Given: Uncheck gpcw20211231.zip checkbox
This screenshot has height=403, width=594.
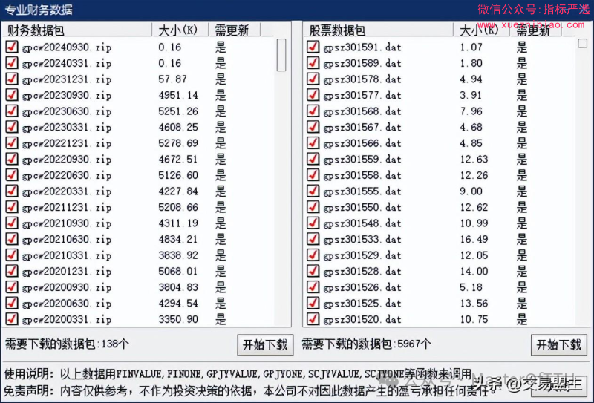Looking at the screenshot, I should pos(12,207).
